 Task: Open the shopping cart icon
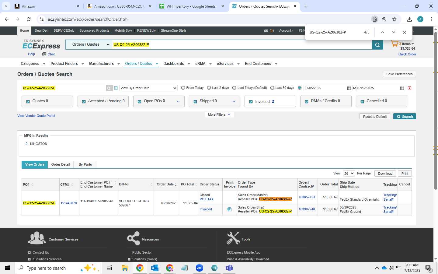[x=395, y=44]
